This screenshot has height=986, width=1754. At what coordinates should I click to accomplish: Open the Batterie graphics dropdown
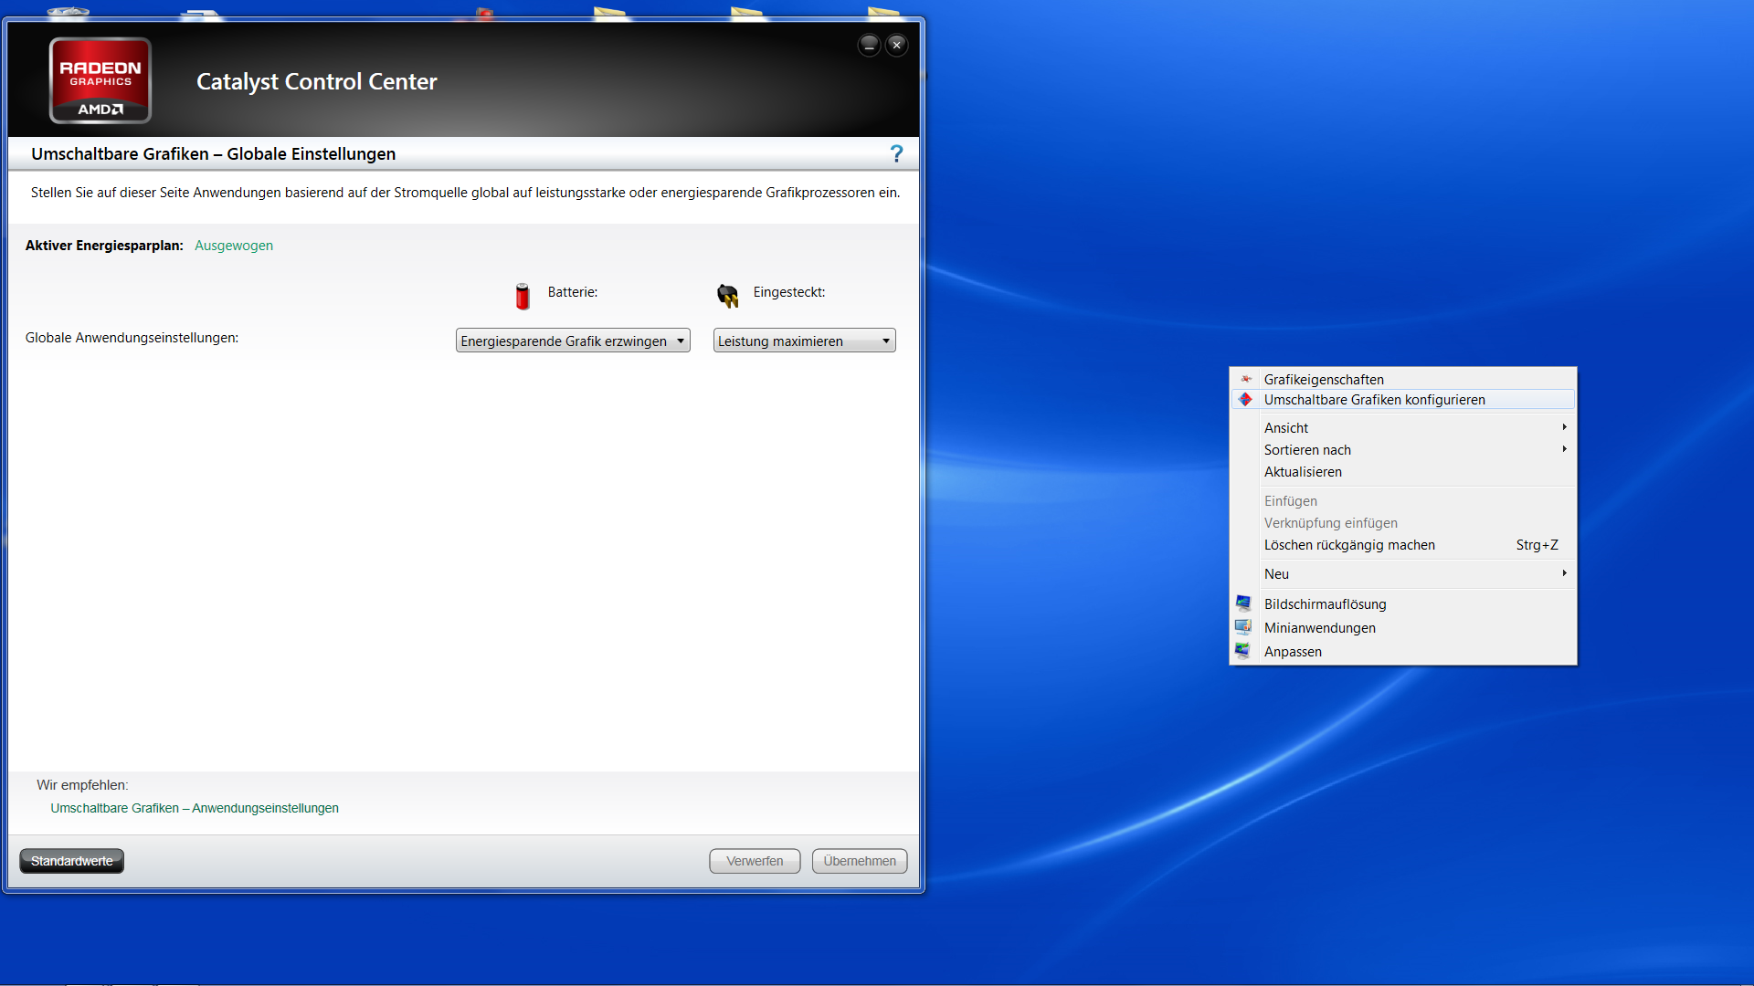573,341
